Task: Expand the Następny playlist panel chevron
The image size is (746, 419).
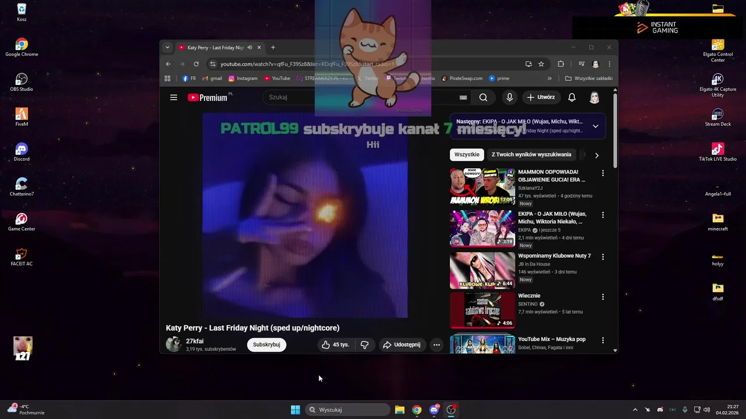Action: coord(595,126)
